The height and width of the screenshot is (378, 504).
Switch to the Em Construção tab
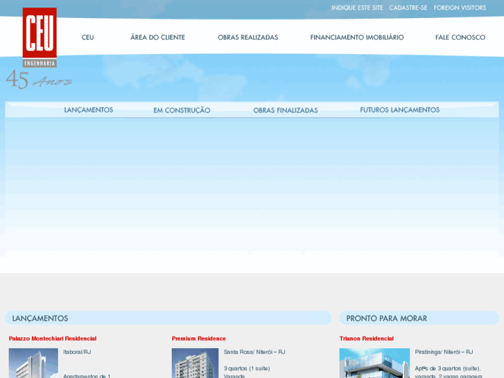[182, 110]
